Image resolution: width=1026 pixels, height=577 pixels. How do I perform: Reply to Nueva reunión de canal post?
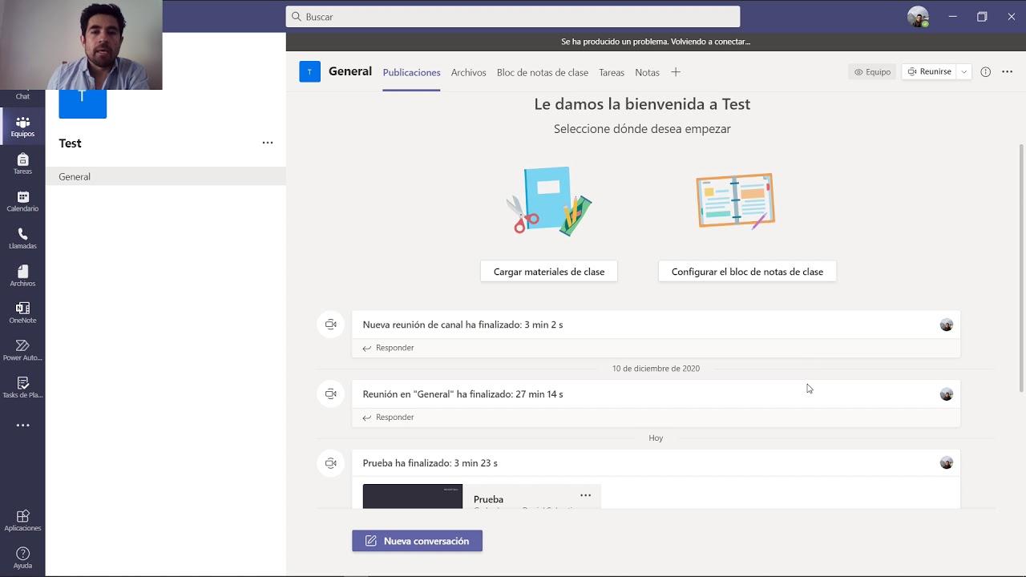coord(388,348)
